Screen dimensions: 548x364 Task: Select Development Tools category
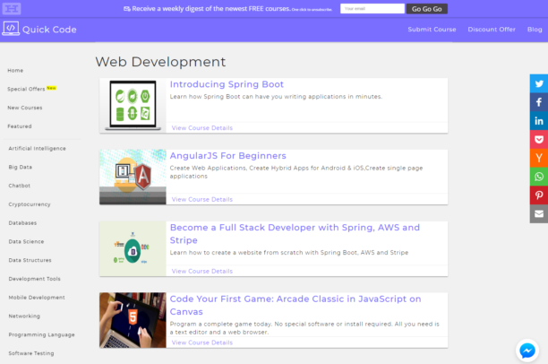tap(34, 279)
